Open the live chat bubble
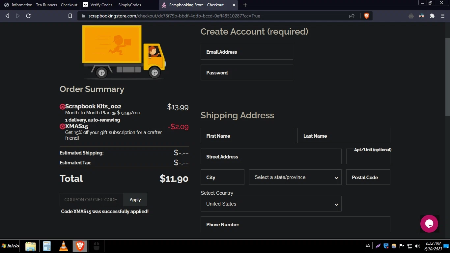This screenshot has width=450, height=253. point(429,224)
